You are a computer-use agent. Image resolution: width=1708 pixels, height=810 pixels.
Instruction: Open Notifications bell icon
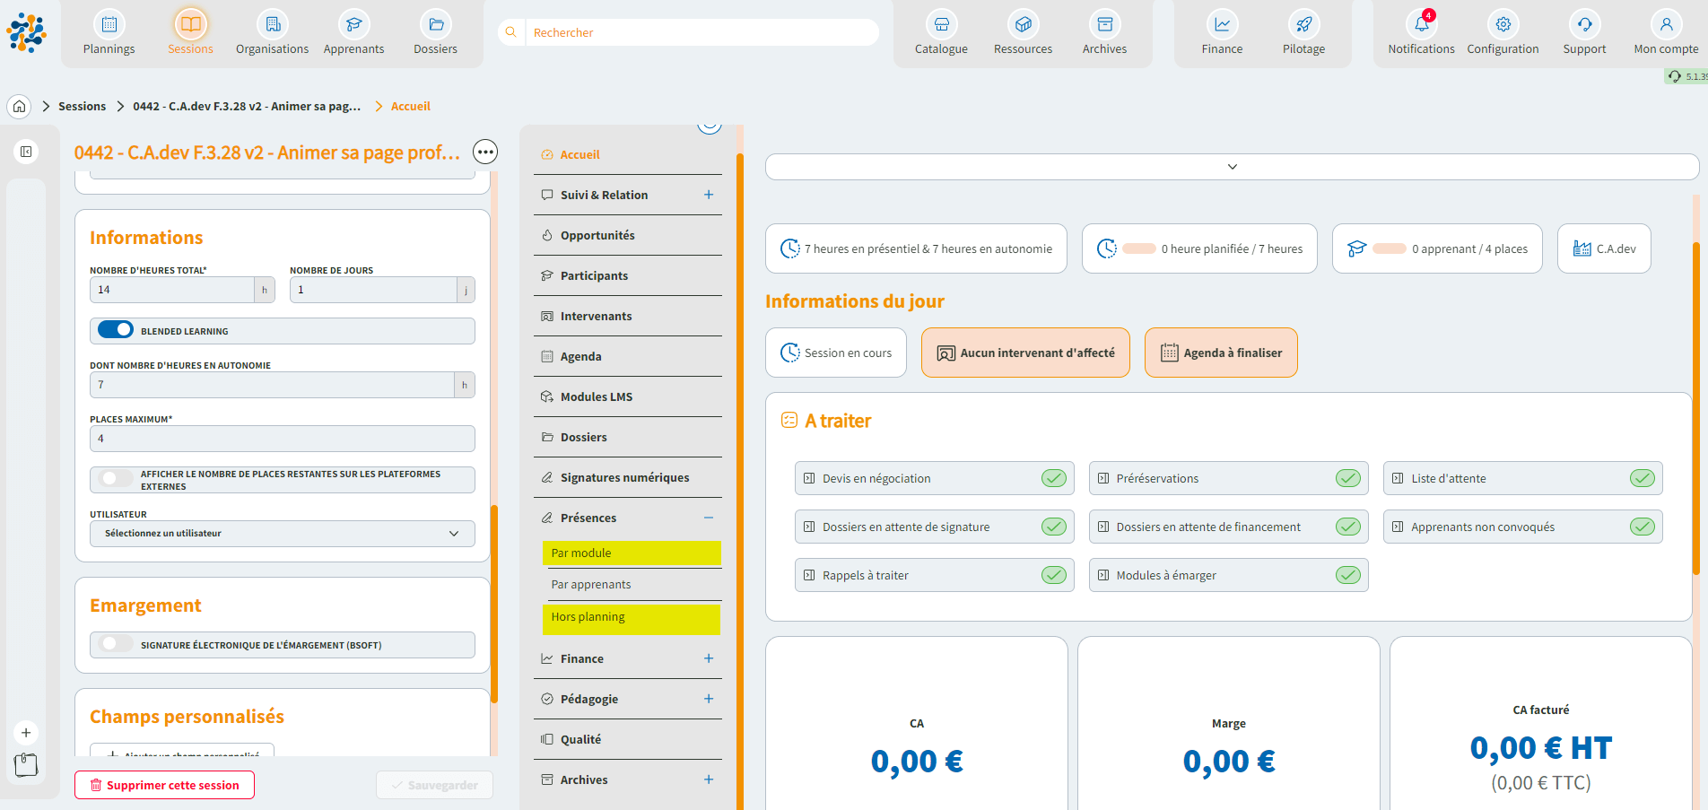click(1421, 25)
